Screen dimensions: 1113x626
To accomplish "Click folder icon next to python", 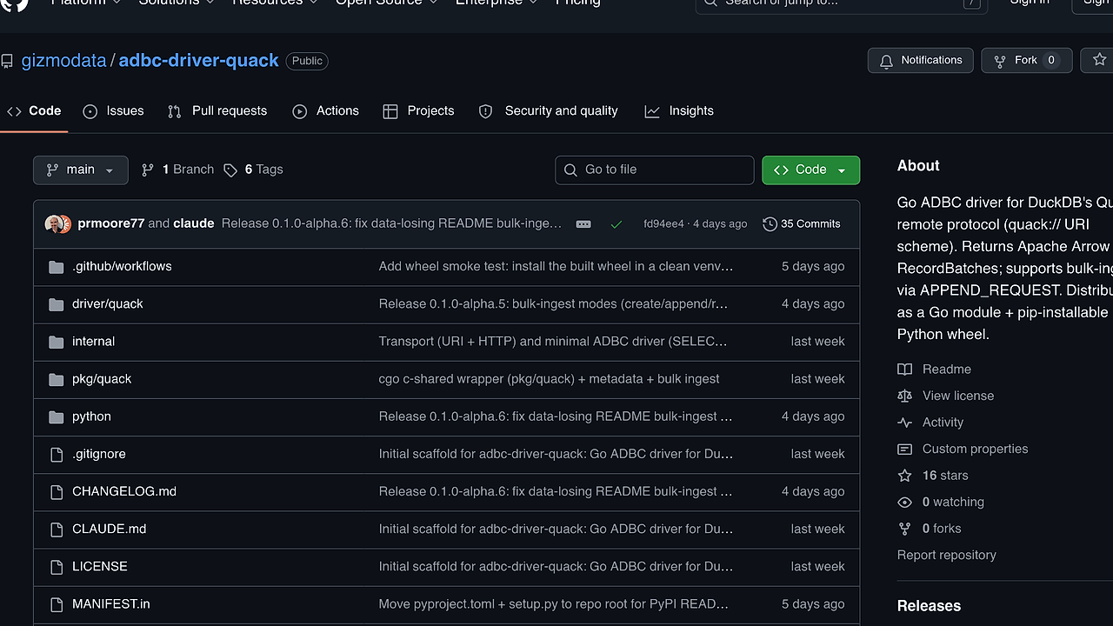I will pos(57,416).
